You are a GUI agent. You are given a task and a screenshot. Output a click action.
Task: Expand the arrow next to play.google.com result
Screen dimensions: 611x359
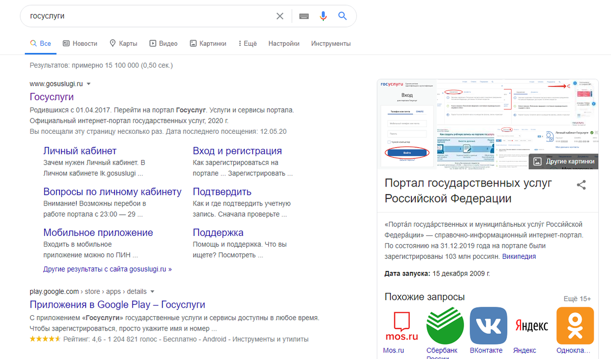(152, 292)
